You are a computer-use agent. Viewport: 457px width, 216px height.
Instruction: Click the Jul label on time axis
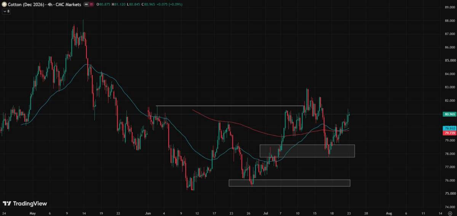pyautogui.click(x=266, y=213)
